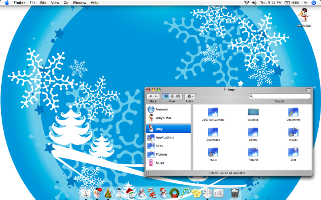Open the battery 99% status menu

(292, 3)
